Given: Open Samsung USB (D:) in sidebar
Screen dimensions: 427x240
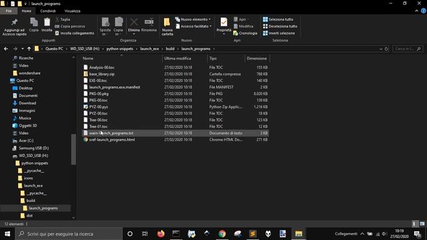Looking at the screenshot, I should coord(34,148).
